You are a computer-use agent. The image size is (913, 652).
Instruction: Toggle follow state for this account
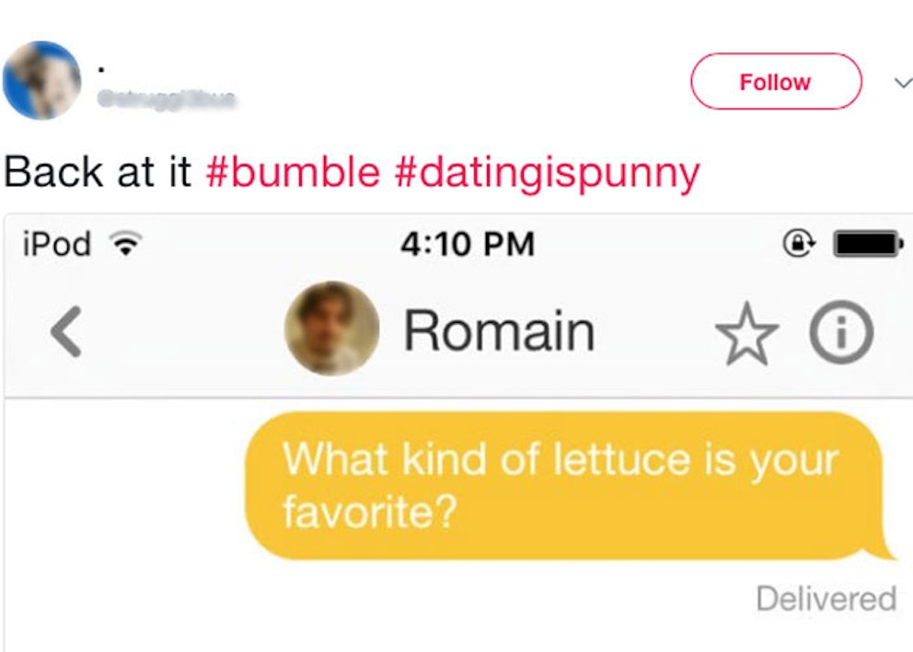[x=775, y=81]
